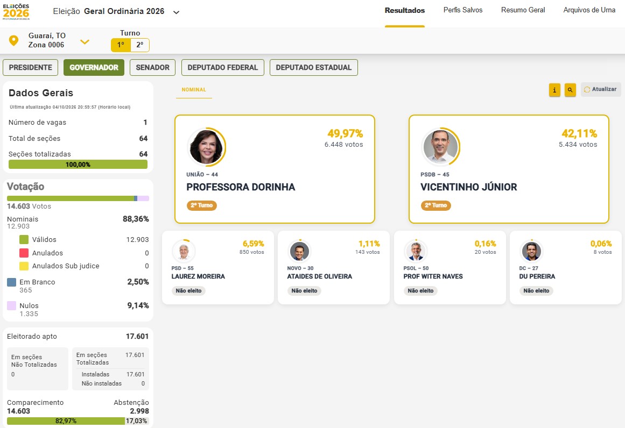Select the SENADOR office button

[153, 68]
